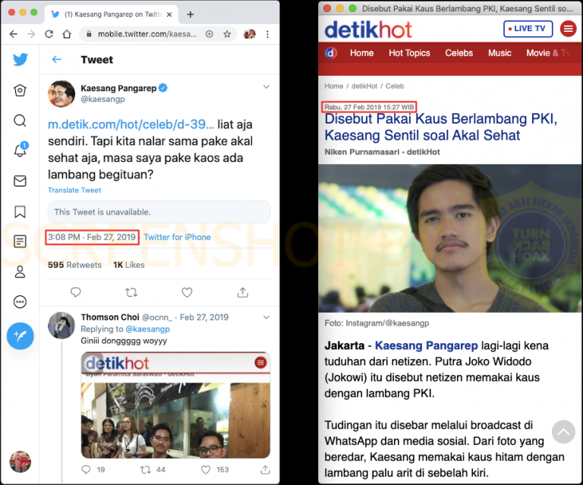Open Kaesang Pangarep link in article

[426, 345]
